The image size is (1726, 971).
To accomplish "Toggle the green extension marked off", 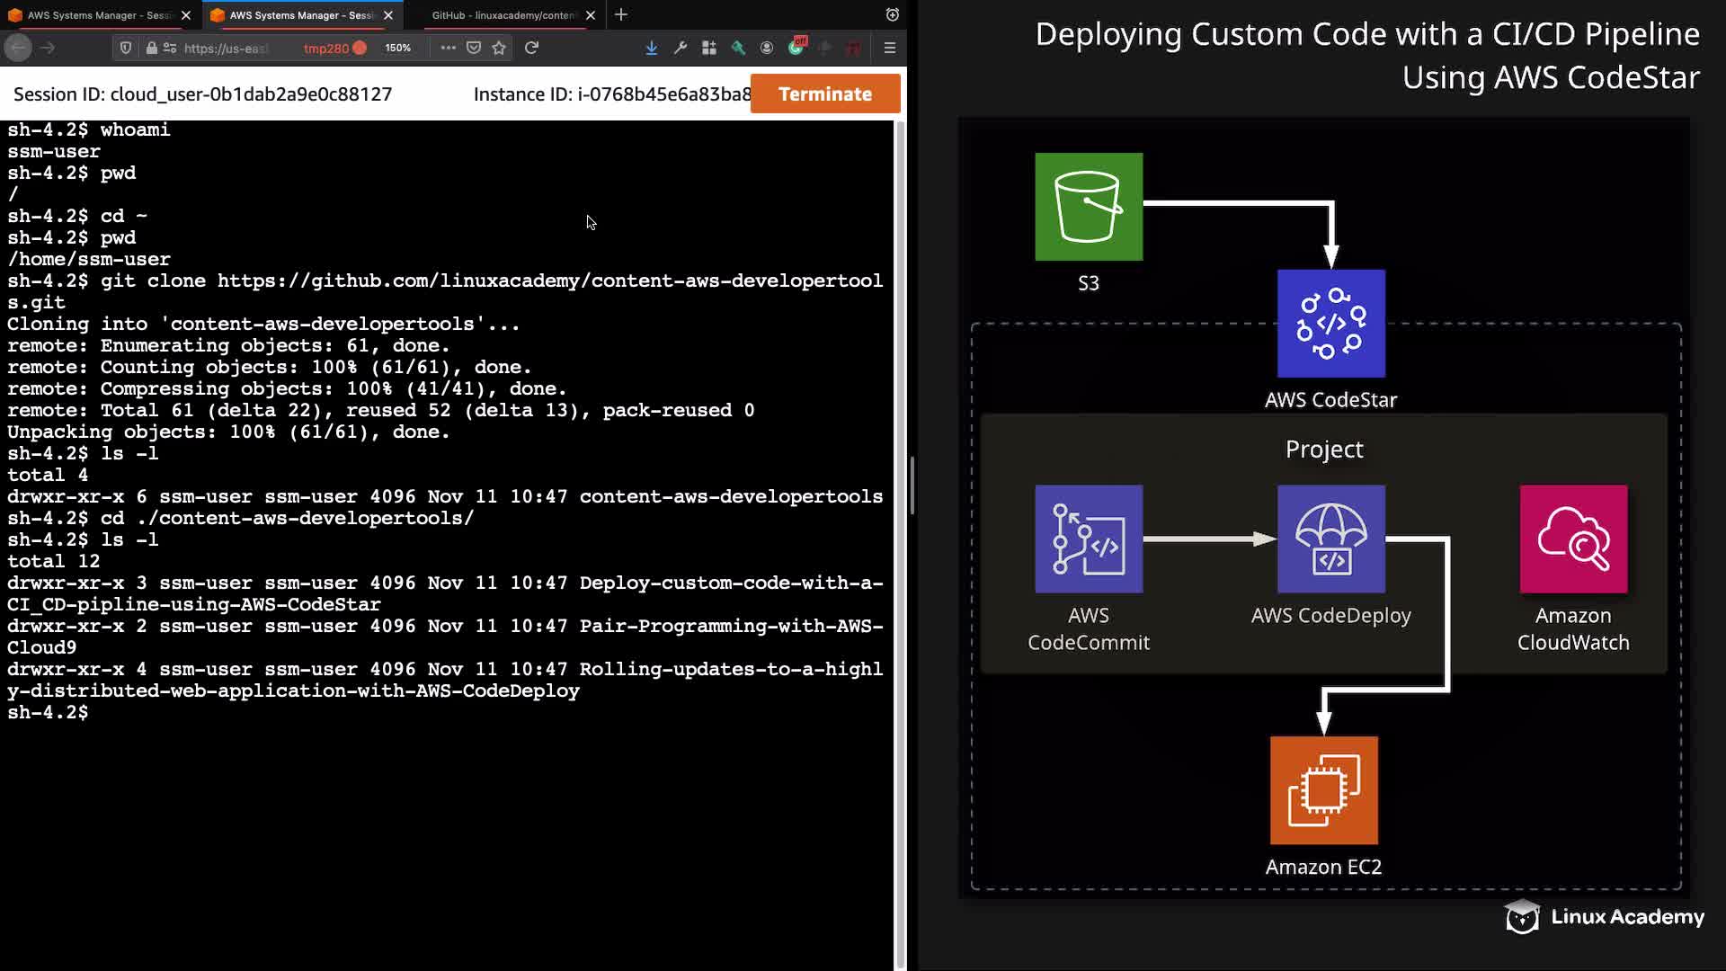I will 796,47.
